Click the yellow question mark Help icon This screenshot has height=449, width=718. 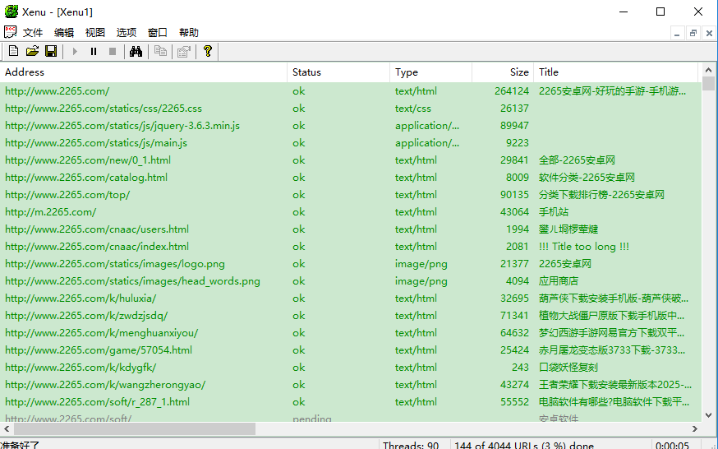click(x=208, y=52)
